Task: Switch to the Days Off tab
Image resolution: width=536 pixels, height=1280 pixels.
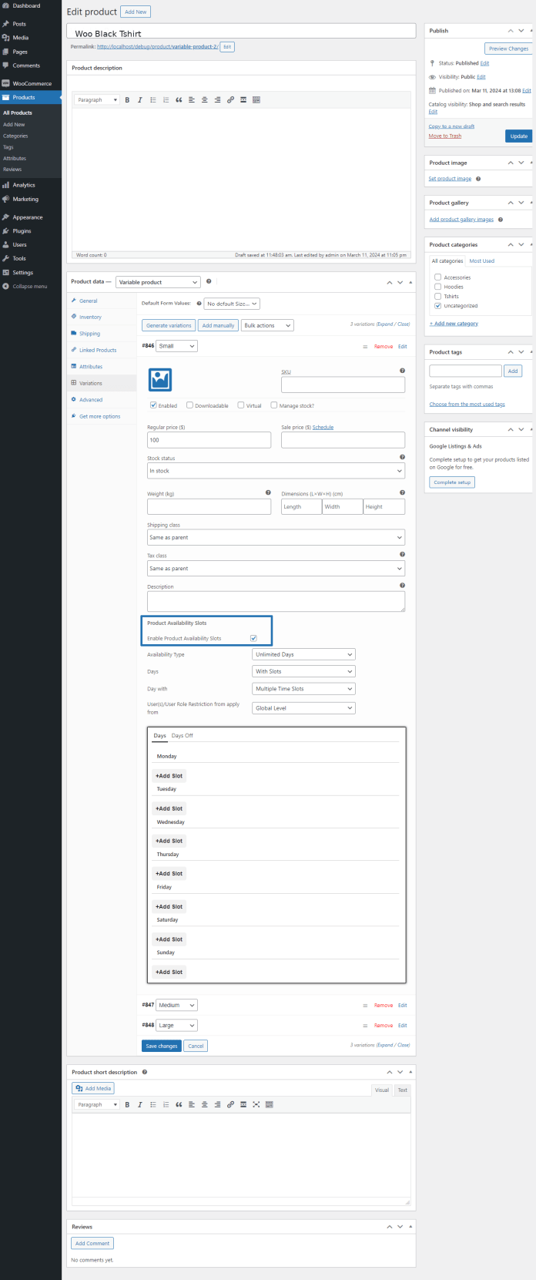Action: tap(183, 735)
